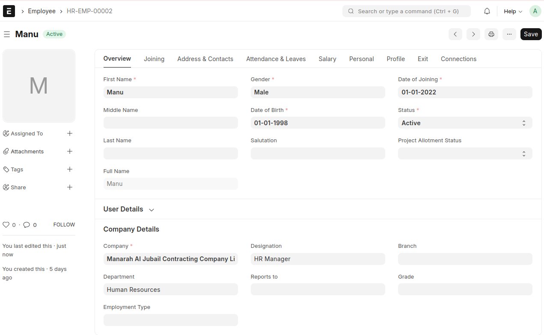The width and height of the screenshot is (544, 335).
Task: Add a tag using plus icon
Action: coord(70,169)
